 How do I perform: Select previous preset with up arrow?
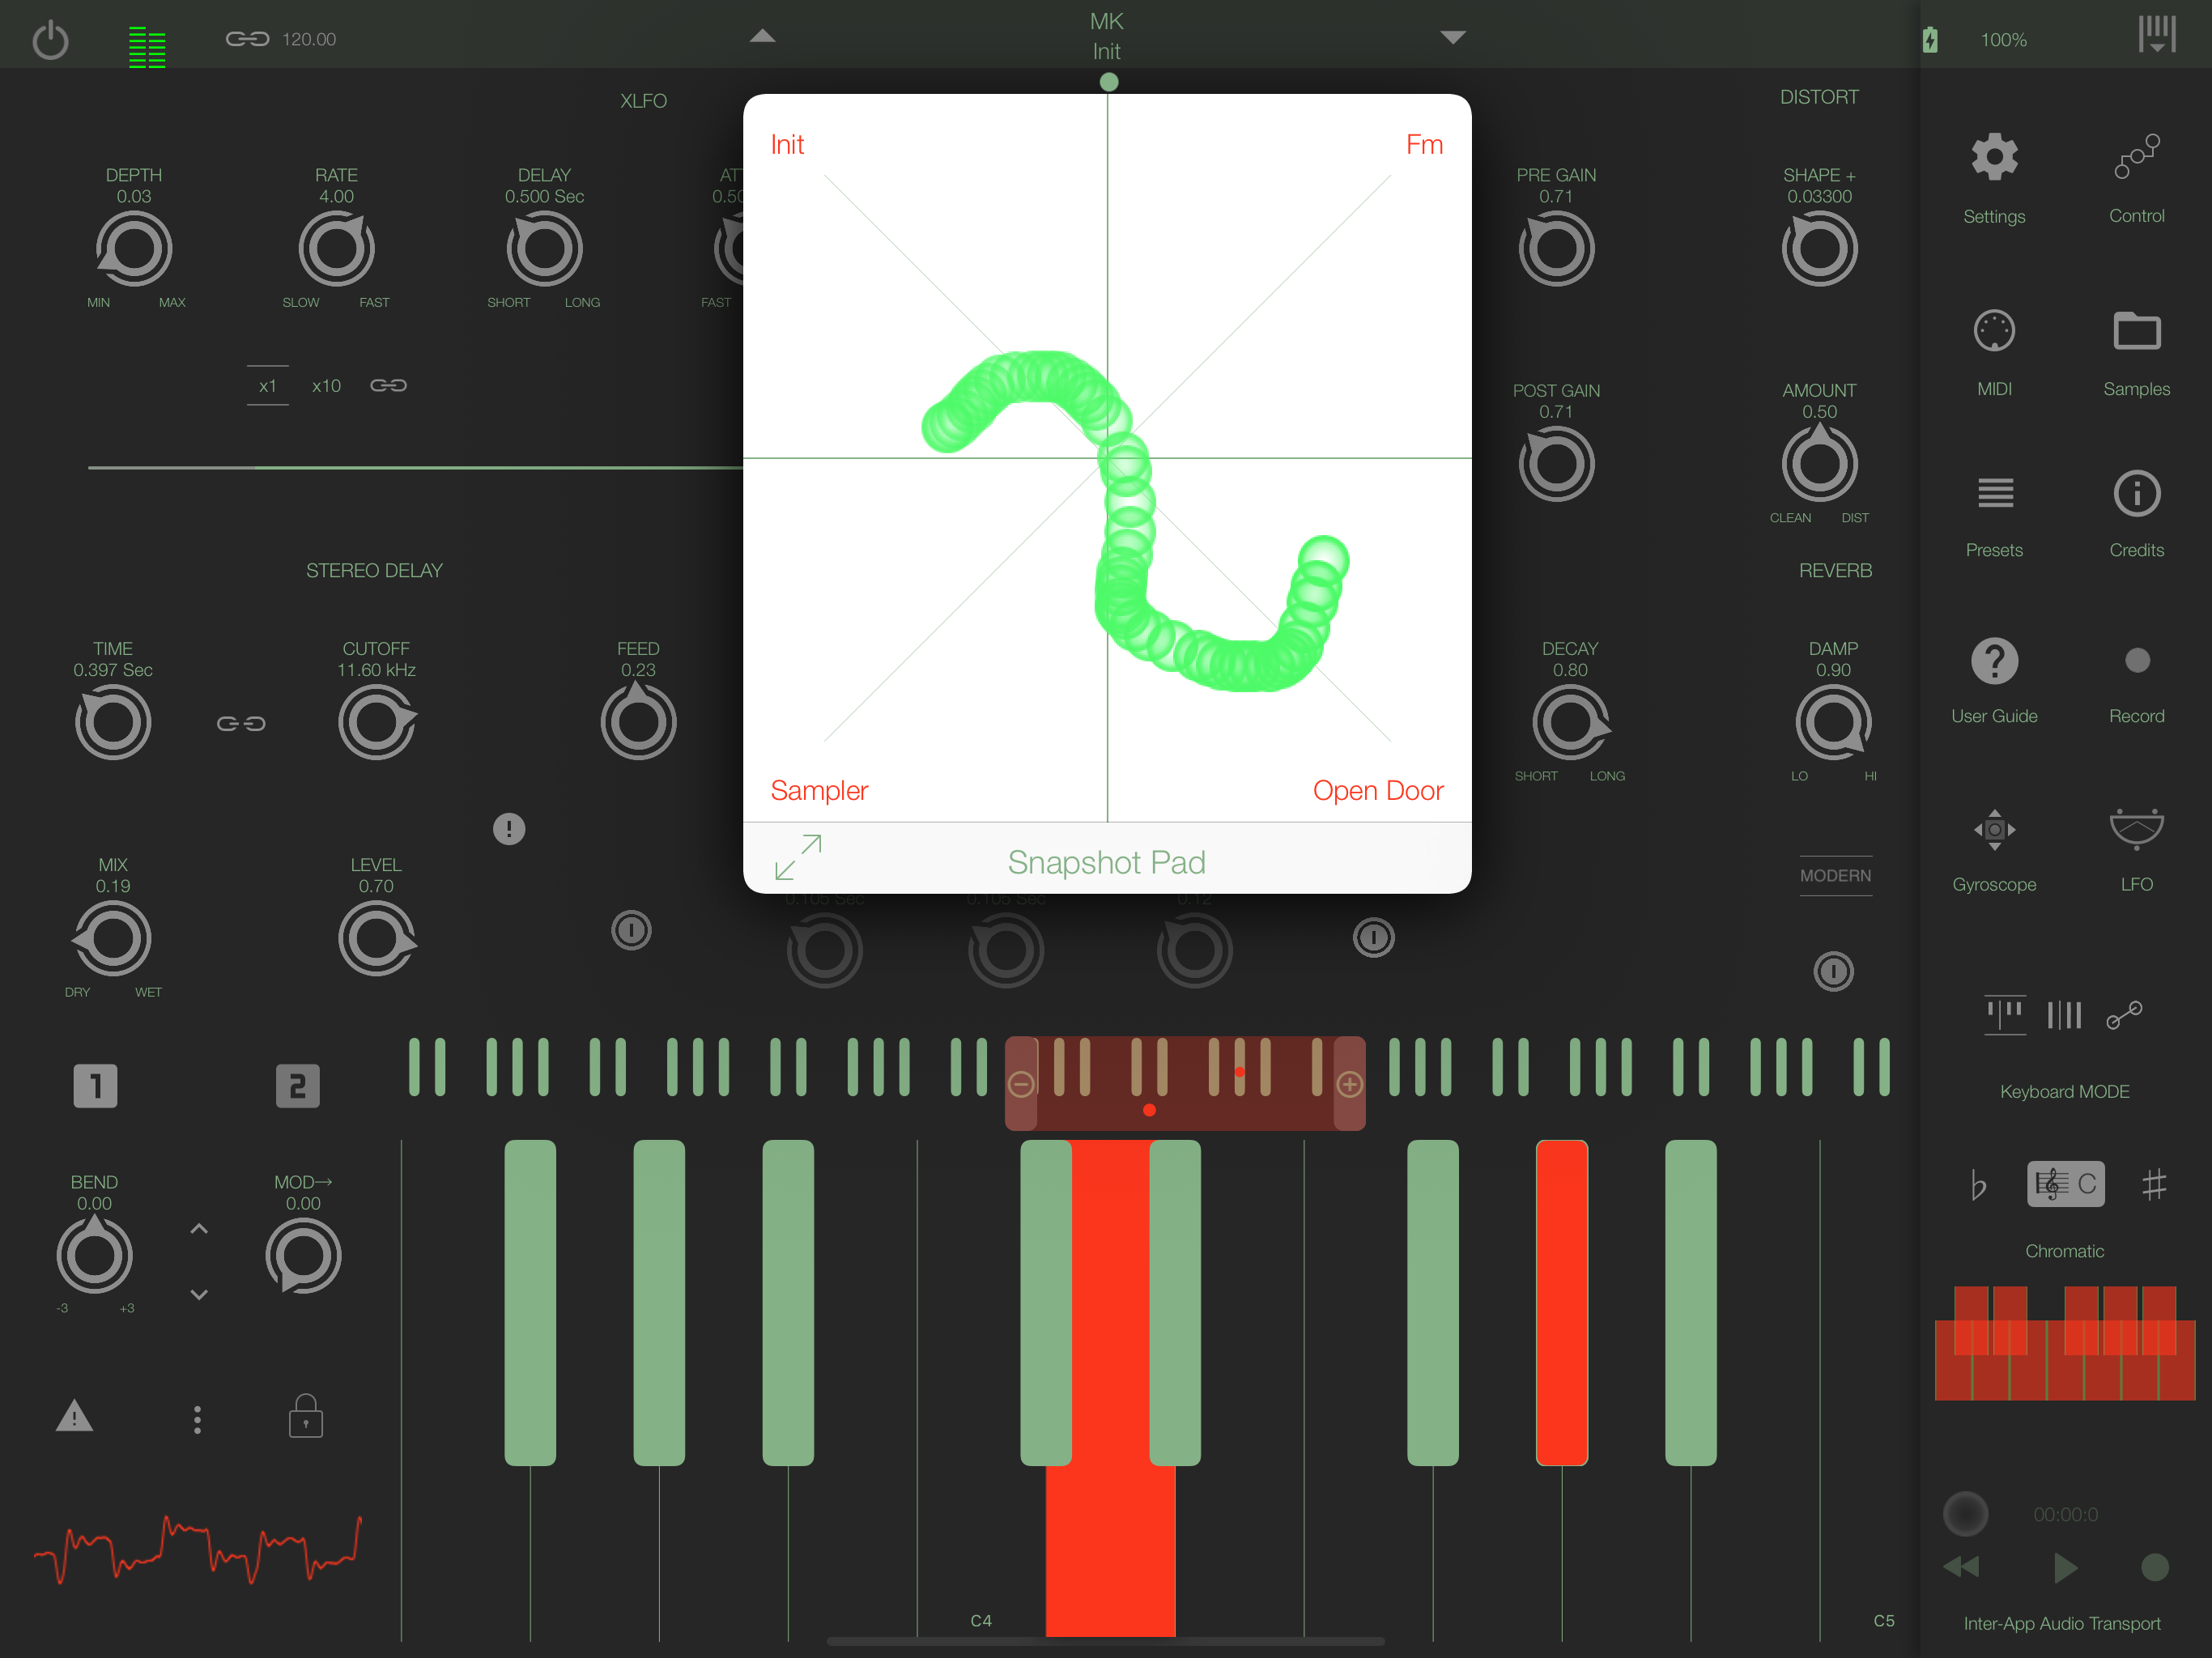point(762,36)
